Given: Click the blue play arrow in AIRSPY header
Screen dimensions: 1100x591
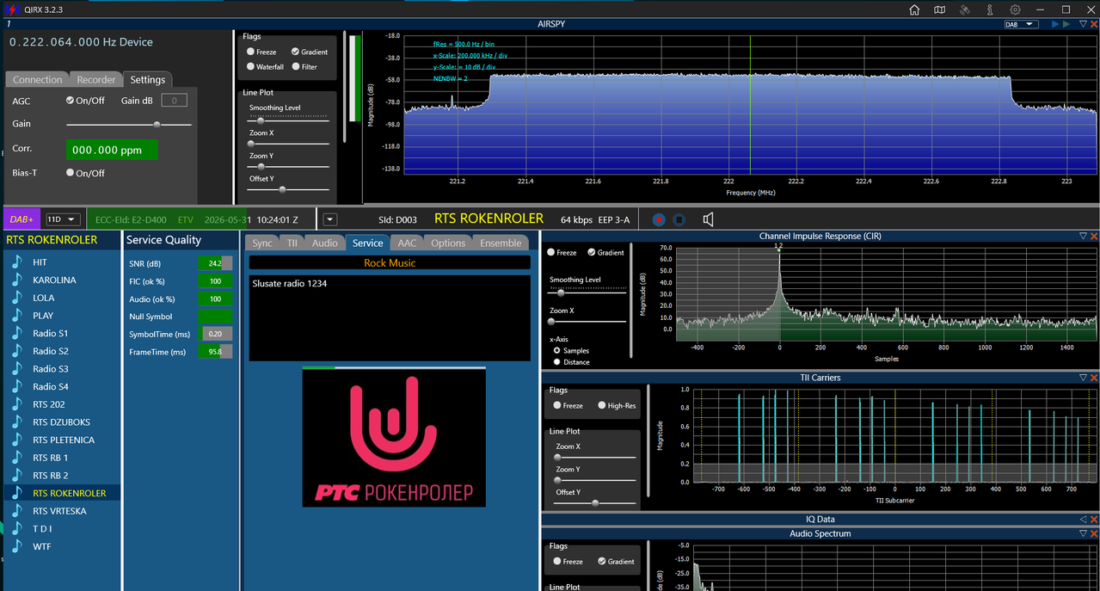Looking at the screenshot, I should [x=1055, y=24].
